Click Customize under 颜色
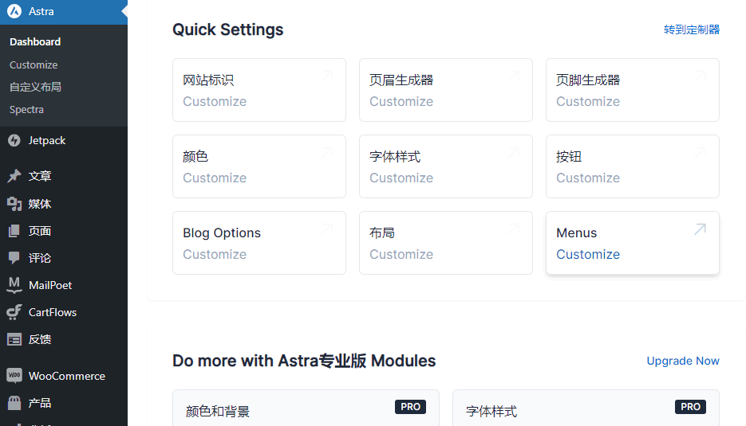The image size is (746, 426). (215, 178)
